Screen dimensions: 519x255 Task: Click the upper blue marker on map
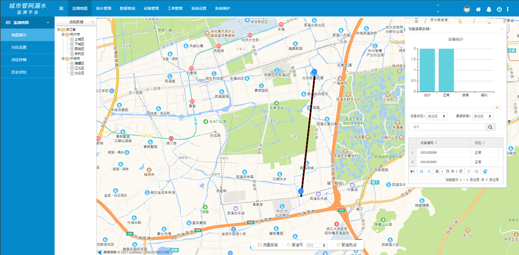coord(314,72)
